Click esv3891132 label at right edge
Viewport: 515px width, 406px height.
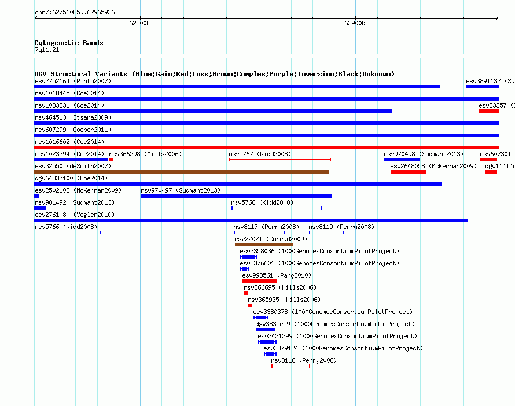(x=490, y=81)
